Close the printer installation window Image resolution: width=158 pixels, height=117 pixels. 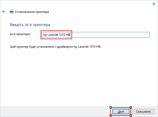152,4
